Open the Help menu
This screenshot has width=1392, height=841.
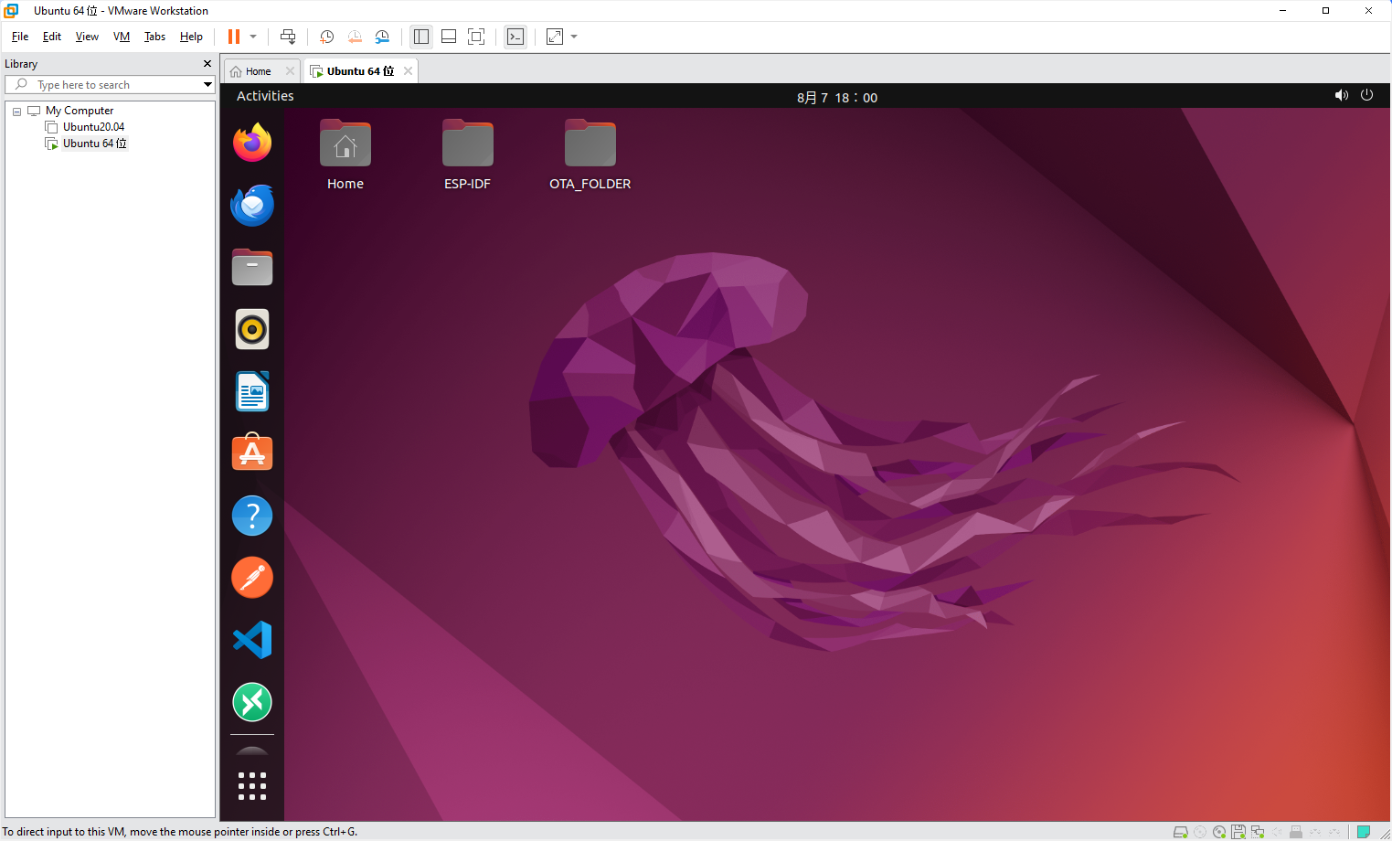pyautogui.click(x=191, y=37)
